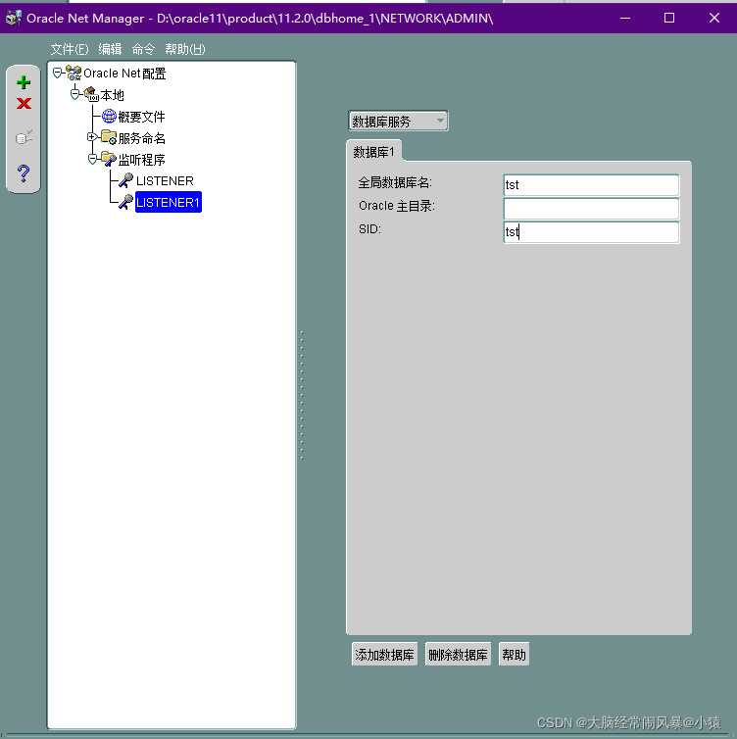This screenshot has height=739, width=737.
Task: Open the 文件(F) menu
Action: [x=70, y=49]
